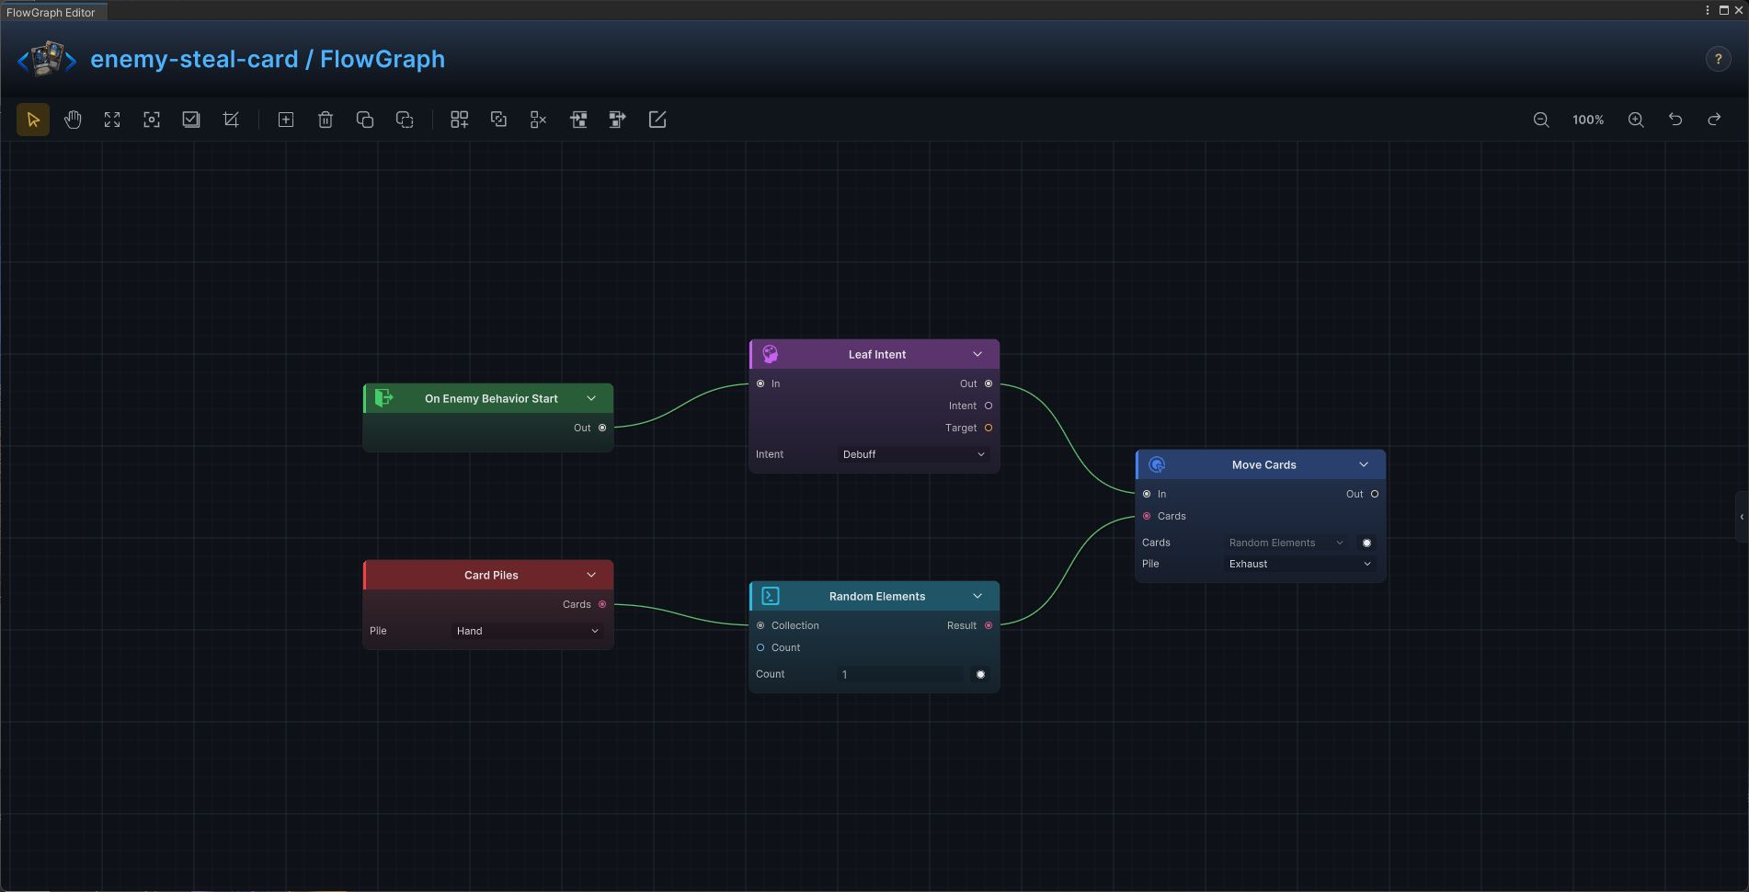The height and width of the screenshot is (892, 1749).
Task: Click the Move Cards node title
Action: [x=1263, y=464]
